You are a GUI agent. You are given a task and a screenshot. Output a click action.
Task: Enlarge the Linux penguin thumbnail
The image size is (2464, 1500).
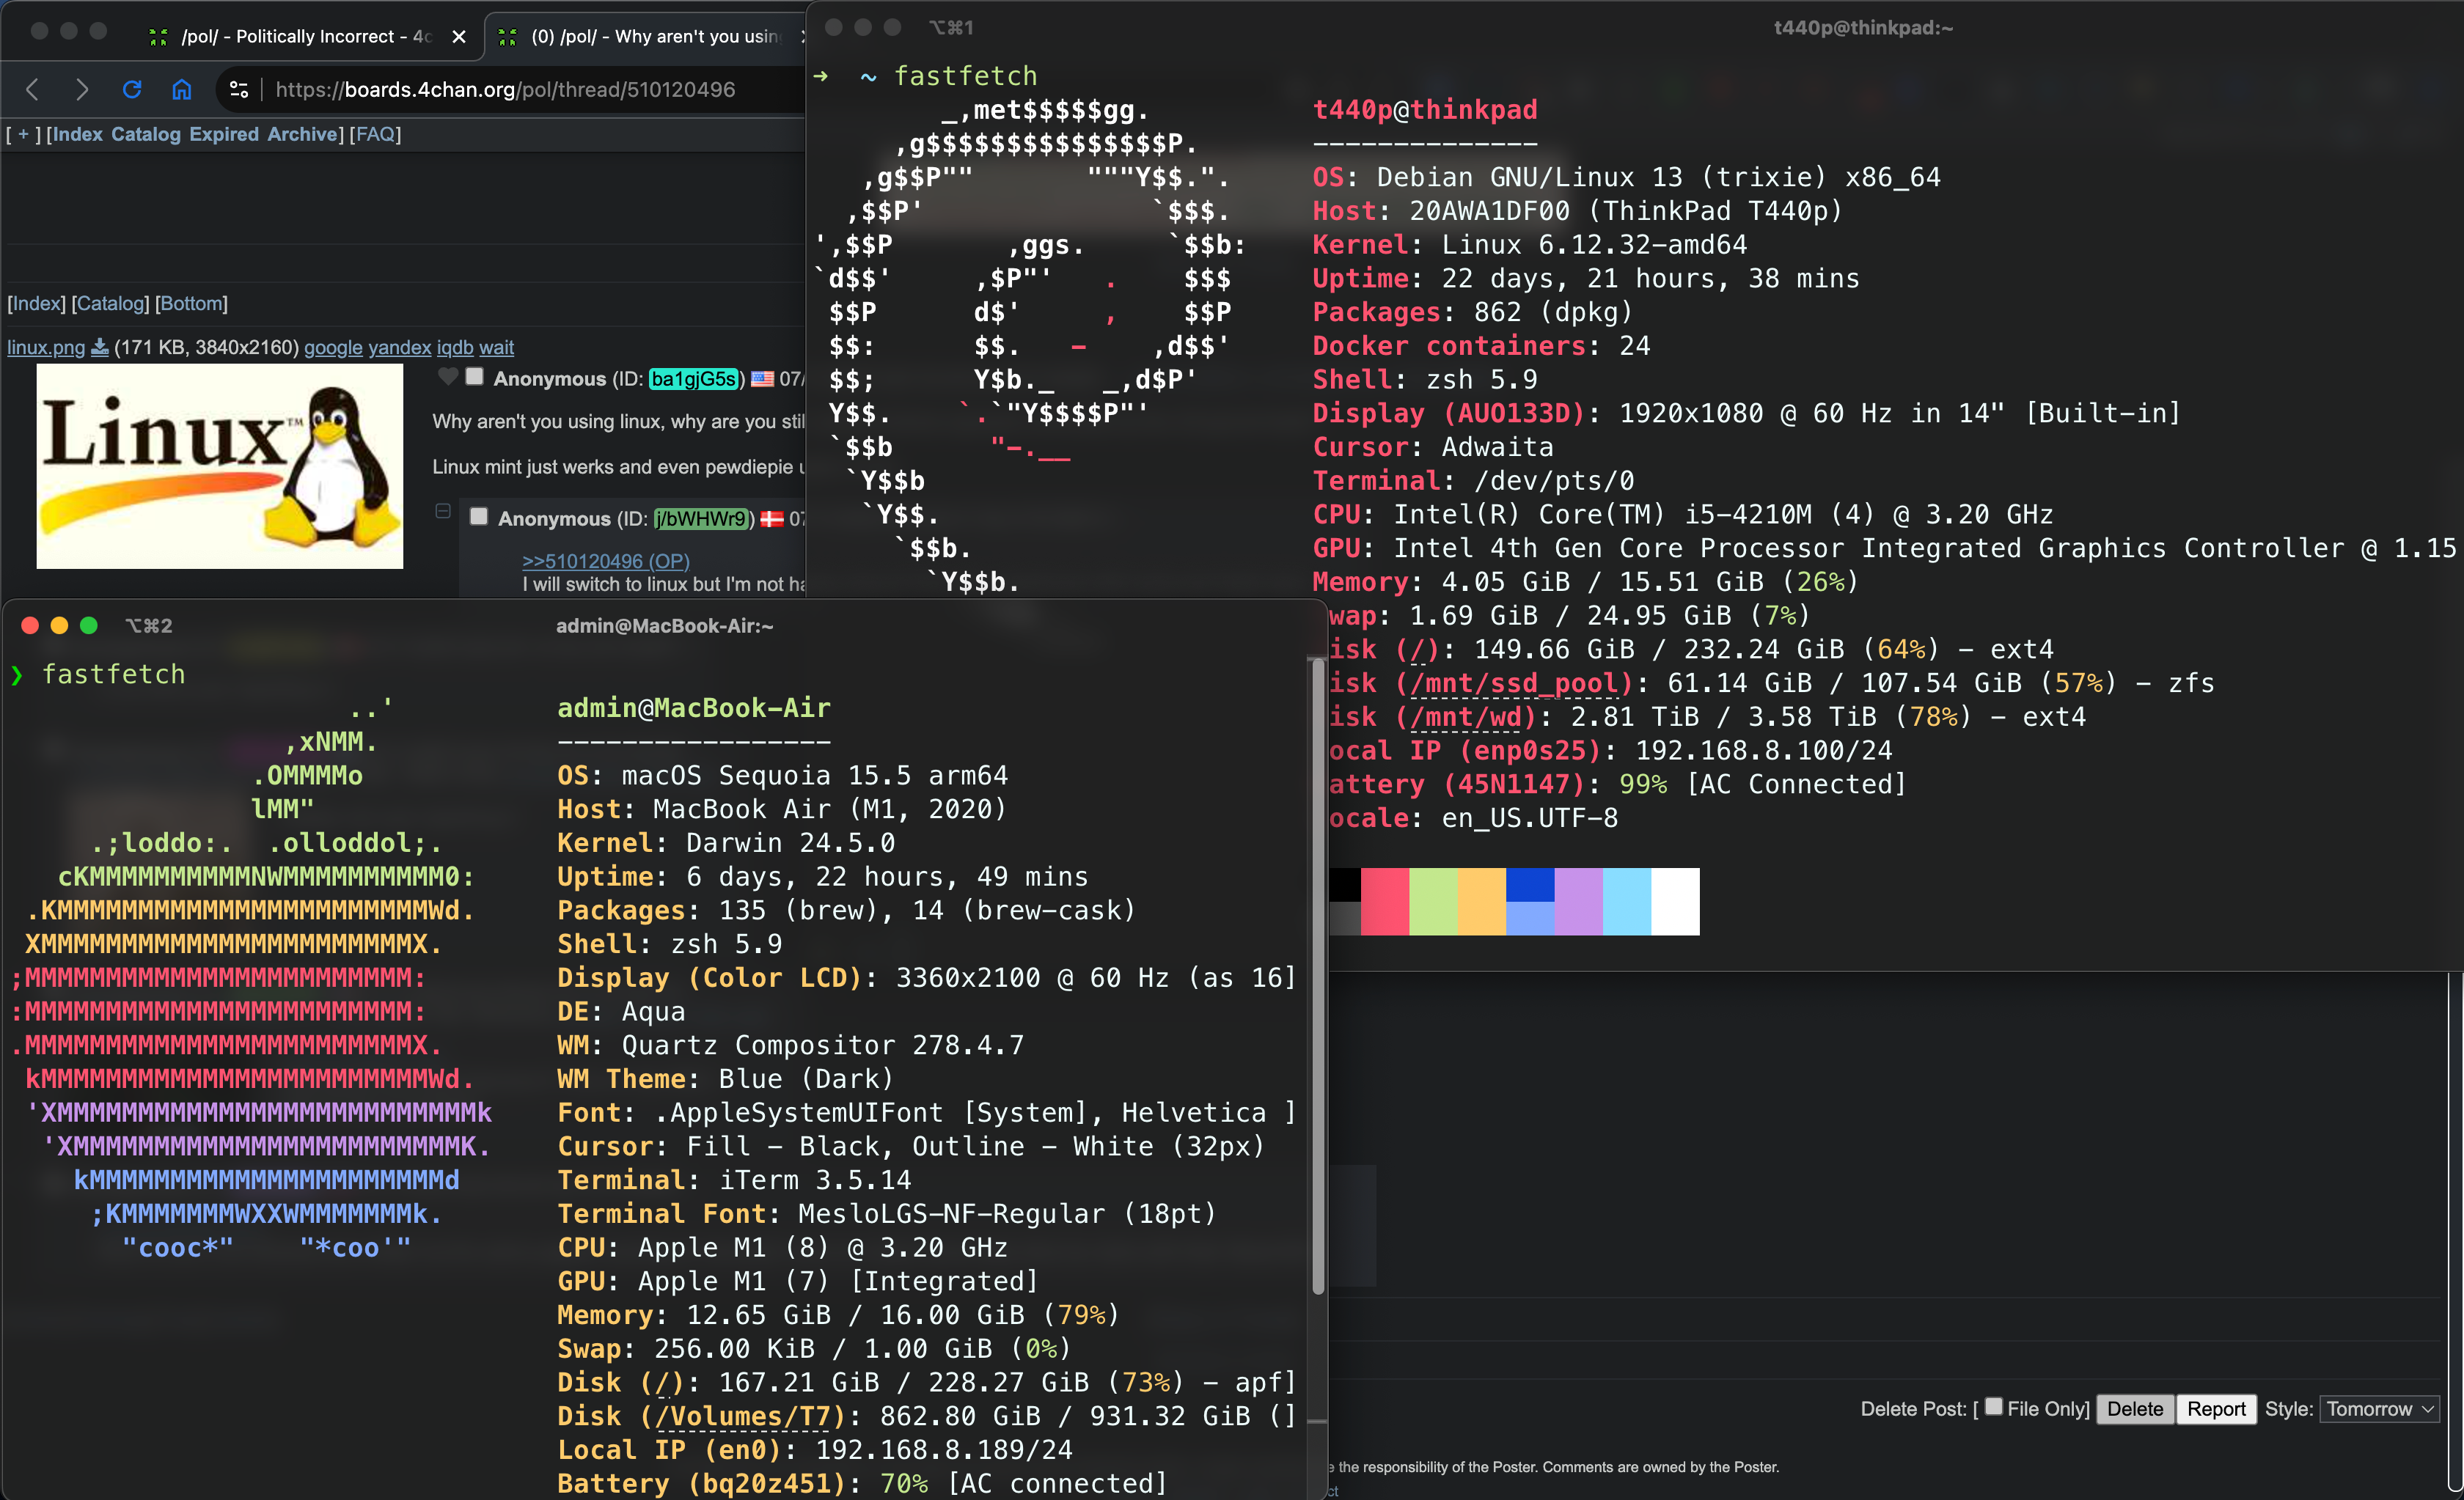(220, 466)
